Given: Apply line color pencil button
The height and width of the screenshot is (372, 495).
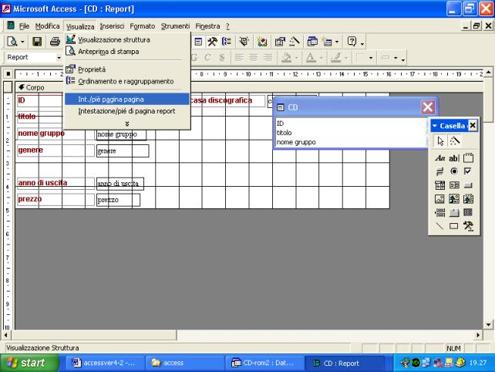Looking at the screenshot, I should [335, 58].
